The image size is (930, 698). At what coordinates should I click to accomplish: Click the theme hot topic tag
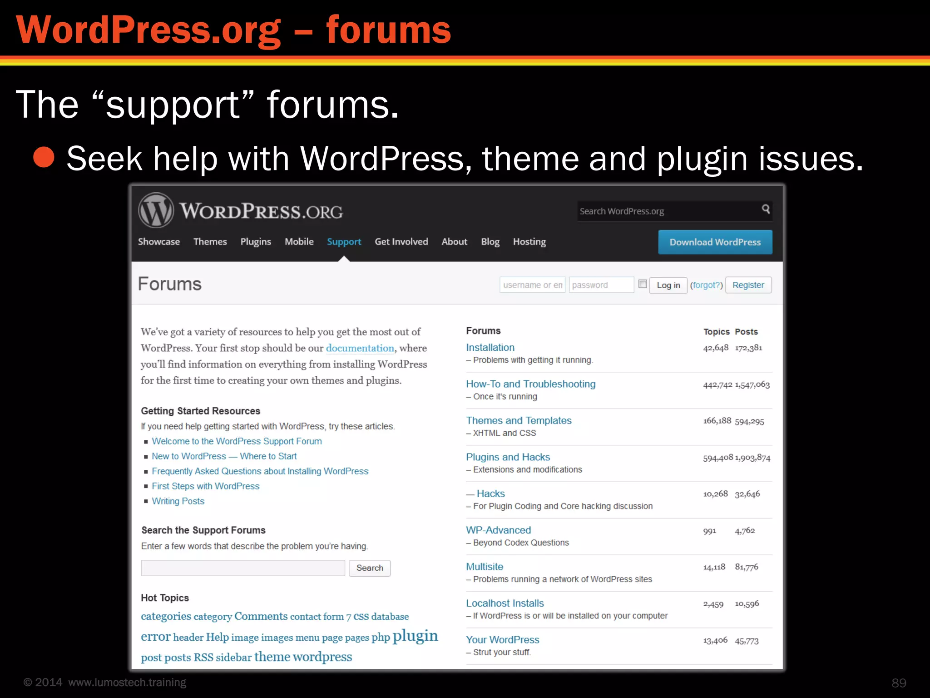click(272, 657)
